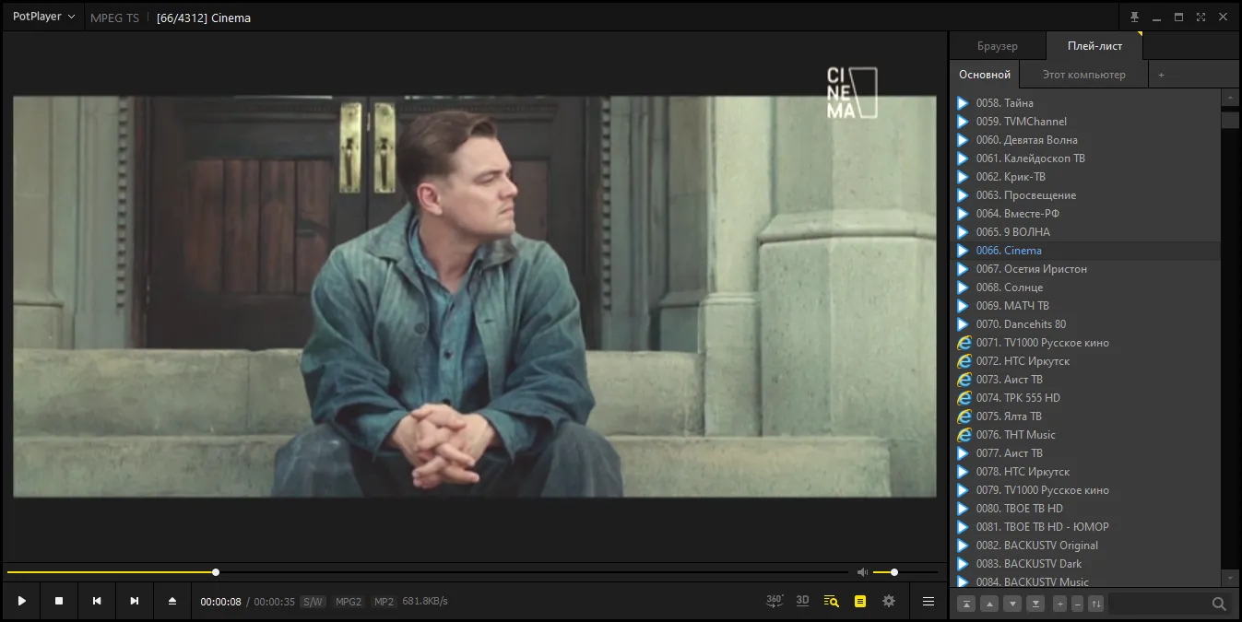Screen dimensions: 1242x622
Task: Add a new playlist tab with plus
Action: 1161,75
